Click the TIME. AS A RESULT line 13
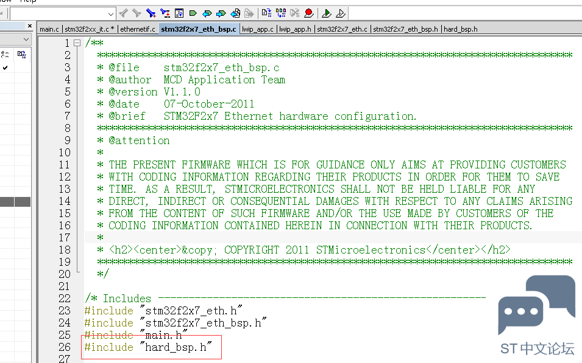This screenshot has width=582, height=363. pyautogui.click(x=316, y=189)
